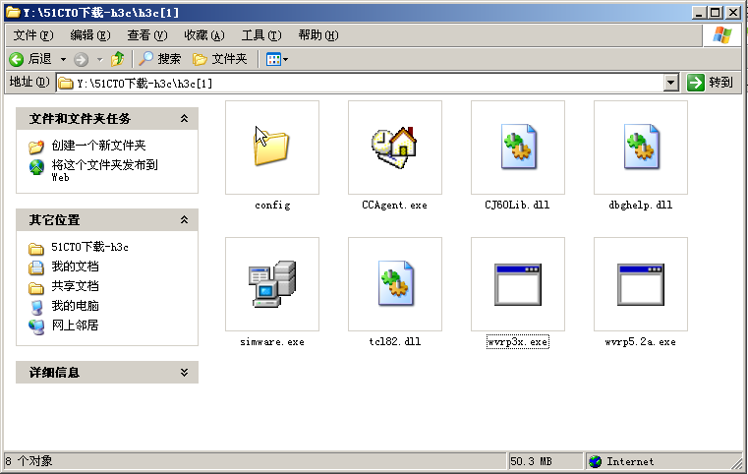Select the tcl82.dll file icon
The width and height of the screenshot is (748, 474).
(x=395, y=284)
